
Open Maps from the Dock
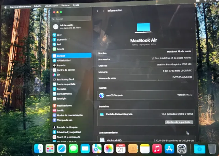pos(97,149)
